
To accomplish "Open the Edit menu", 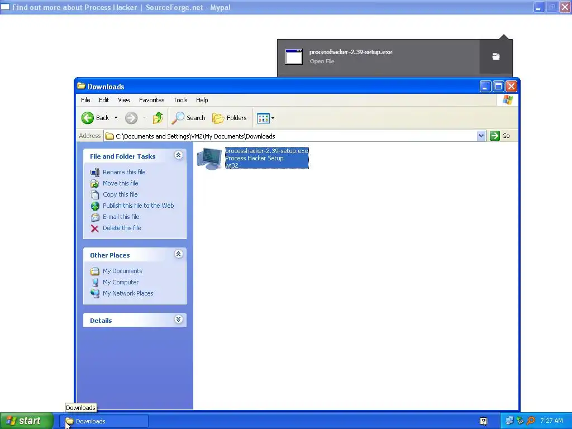I will click(104, 100).
